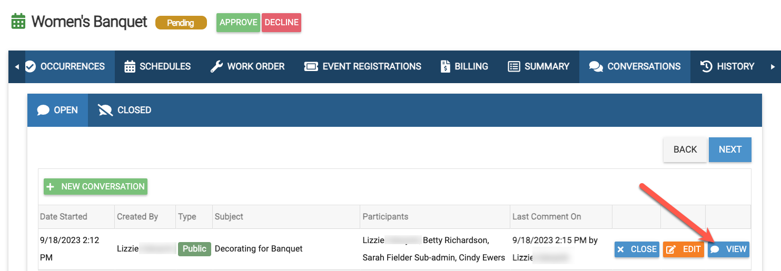View the Decorating for Banquet conversation

(x=728, y=249)
